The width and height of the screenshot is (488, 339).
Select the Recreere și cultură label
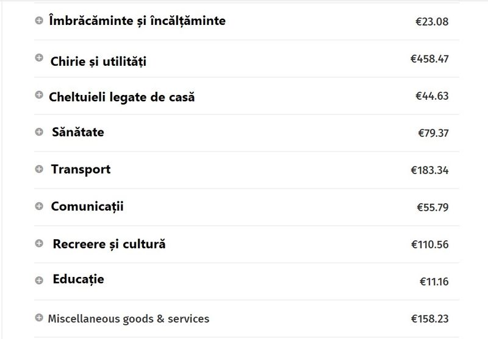pyautogui.click(x=109, y=244)
